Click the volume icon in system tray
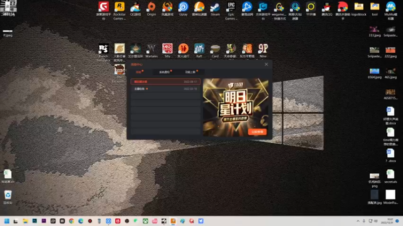 [x=376, y=221]
